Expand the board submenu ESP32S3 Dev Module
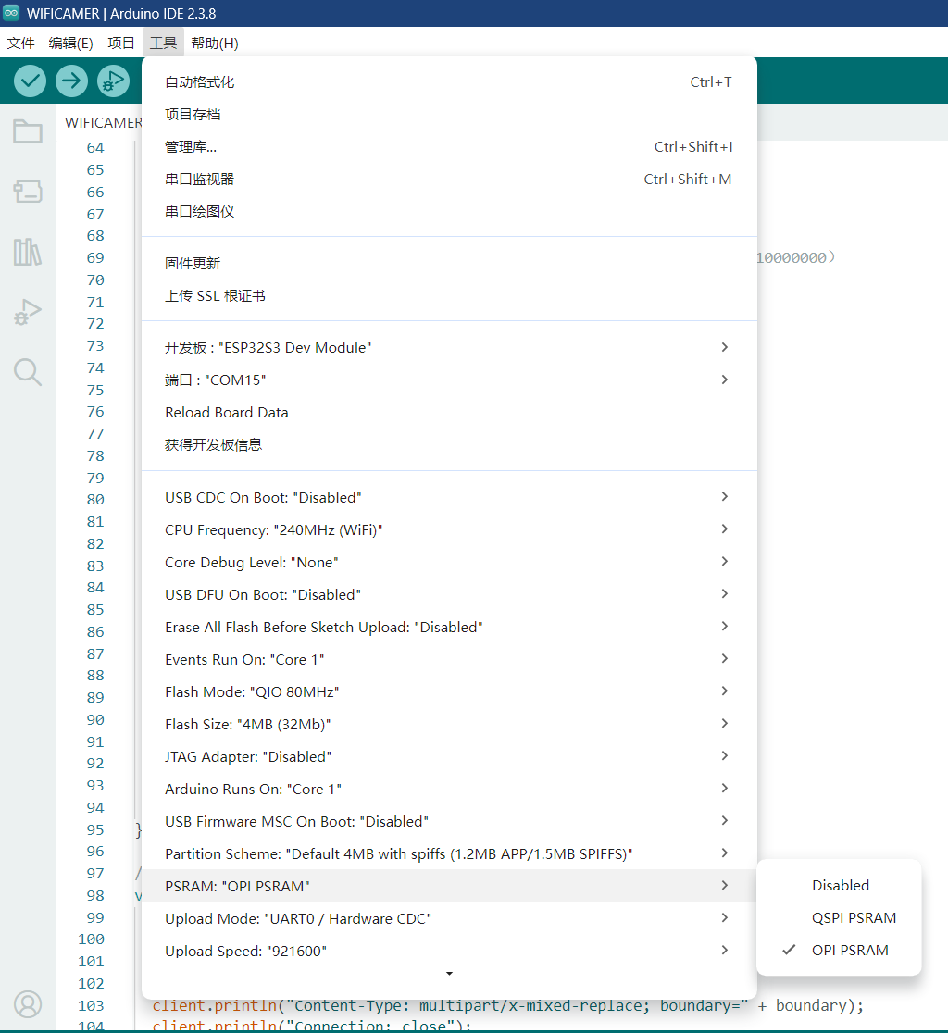This screenshot has width=948, height=1033. click(x=449, y=347)
